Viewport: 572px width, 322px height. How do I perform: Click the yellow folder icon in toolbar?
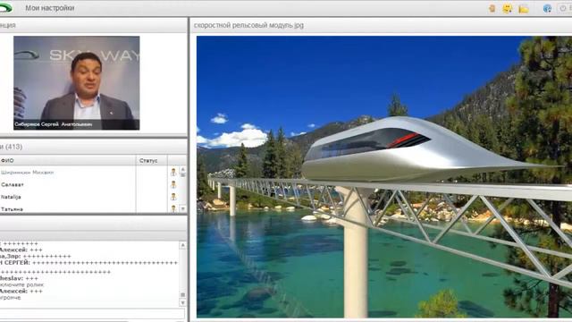pos(524,9)
